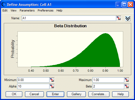Click the 0.80 x-axis label
The image size is (135, 100).
91,71
